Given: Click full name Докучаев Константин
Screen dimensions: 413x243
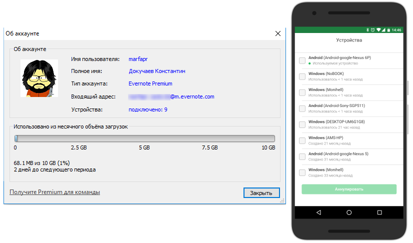Looking at the screenshot, I should (x=157, y=71).
